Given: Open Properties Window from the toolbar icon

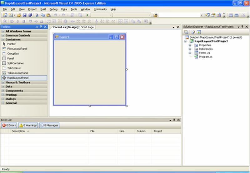Looking at the screenshot, I should coord(213,15).
